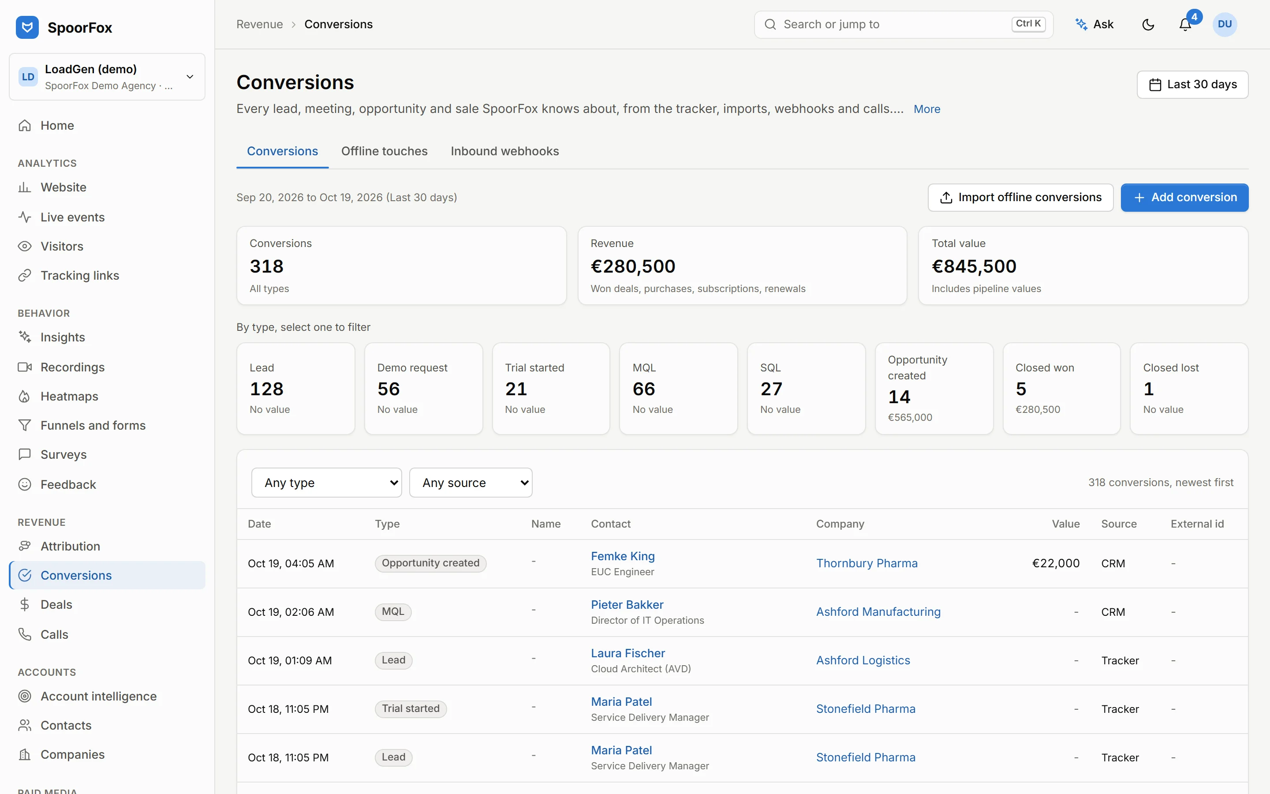Viewport: 1270px width, 794px height.
Task: Switch to Offline touches tab
Action: click(x=384, y=151)
